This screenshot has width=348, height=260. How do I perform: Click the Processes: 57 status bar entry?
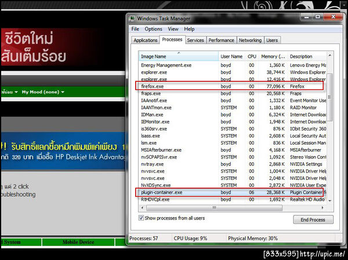(x=144, y=239)
